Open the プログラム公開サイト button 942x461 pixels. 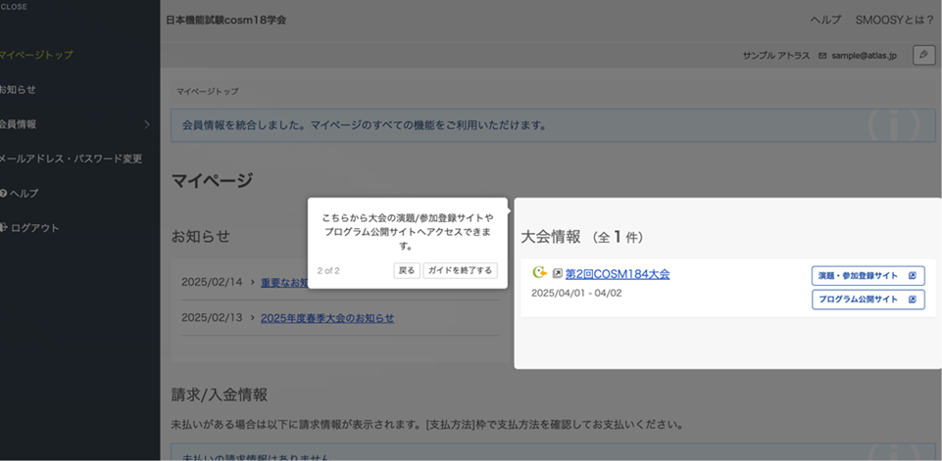[x=868, y=299]
